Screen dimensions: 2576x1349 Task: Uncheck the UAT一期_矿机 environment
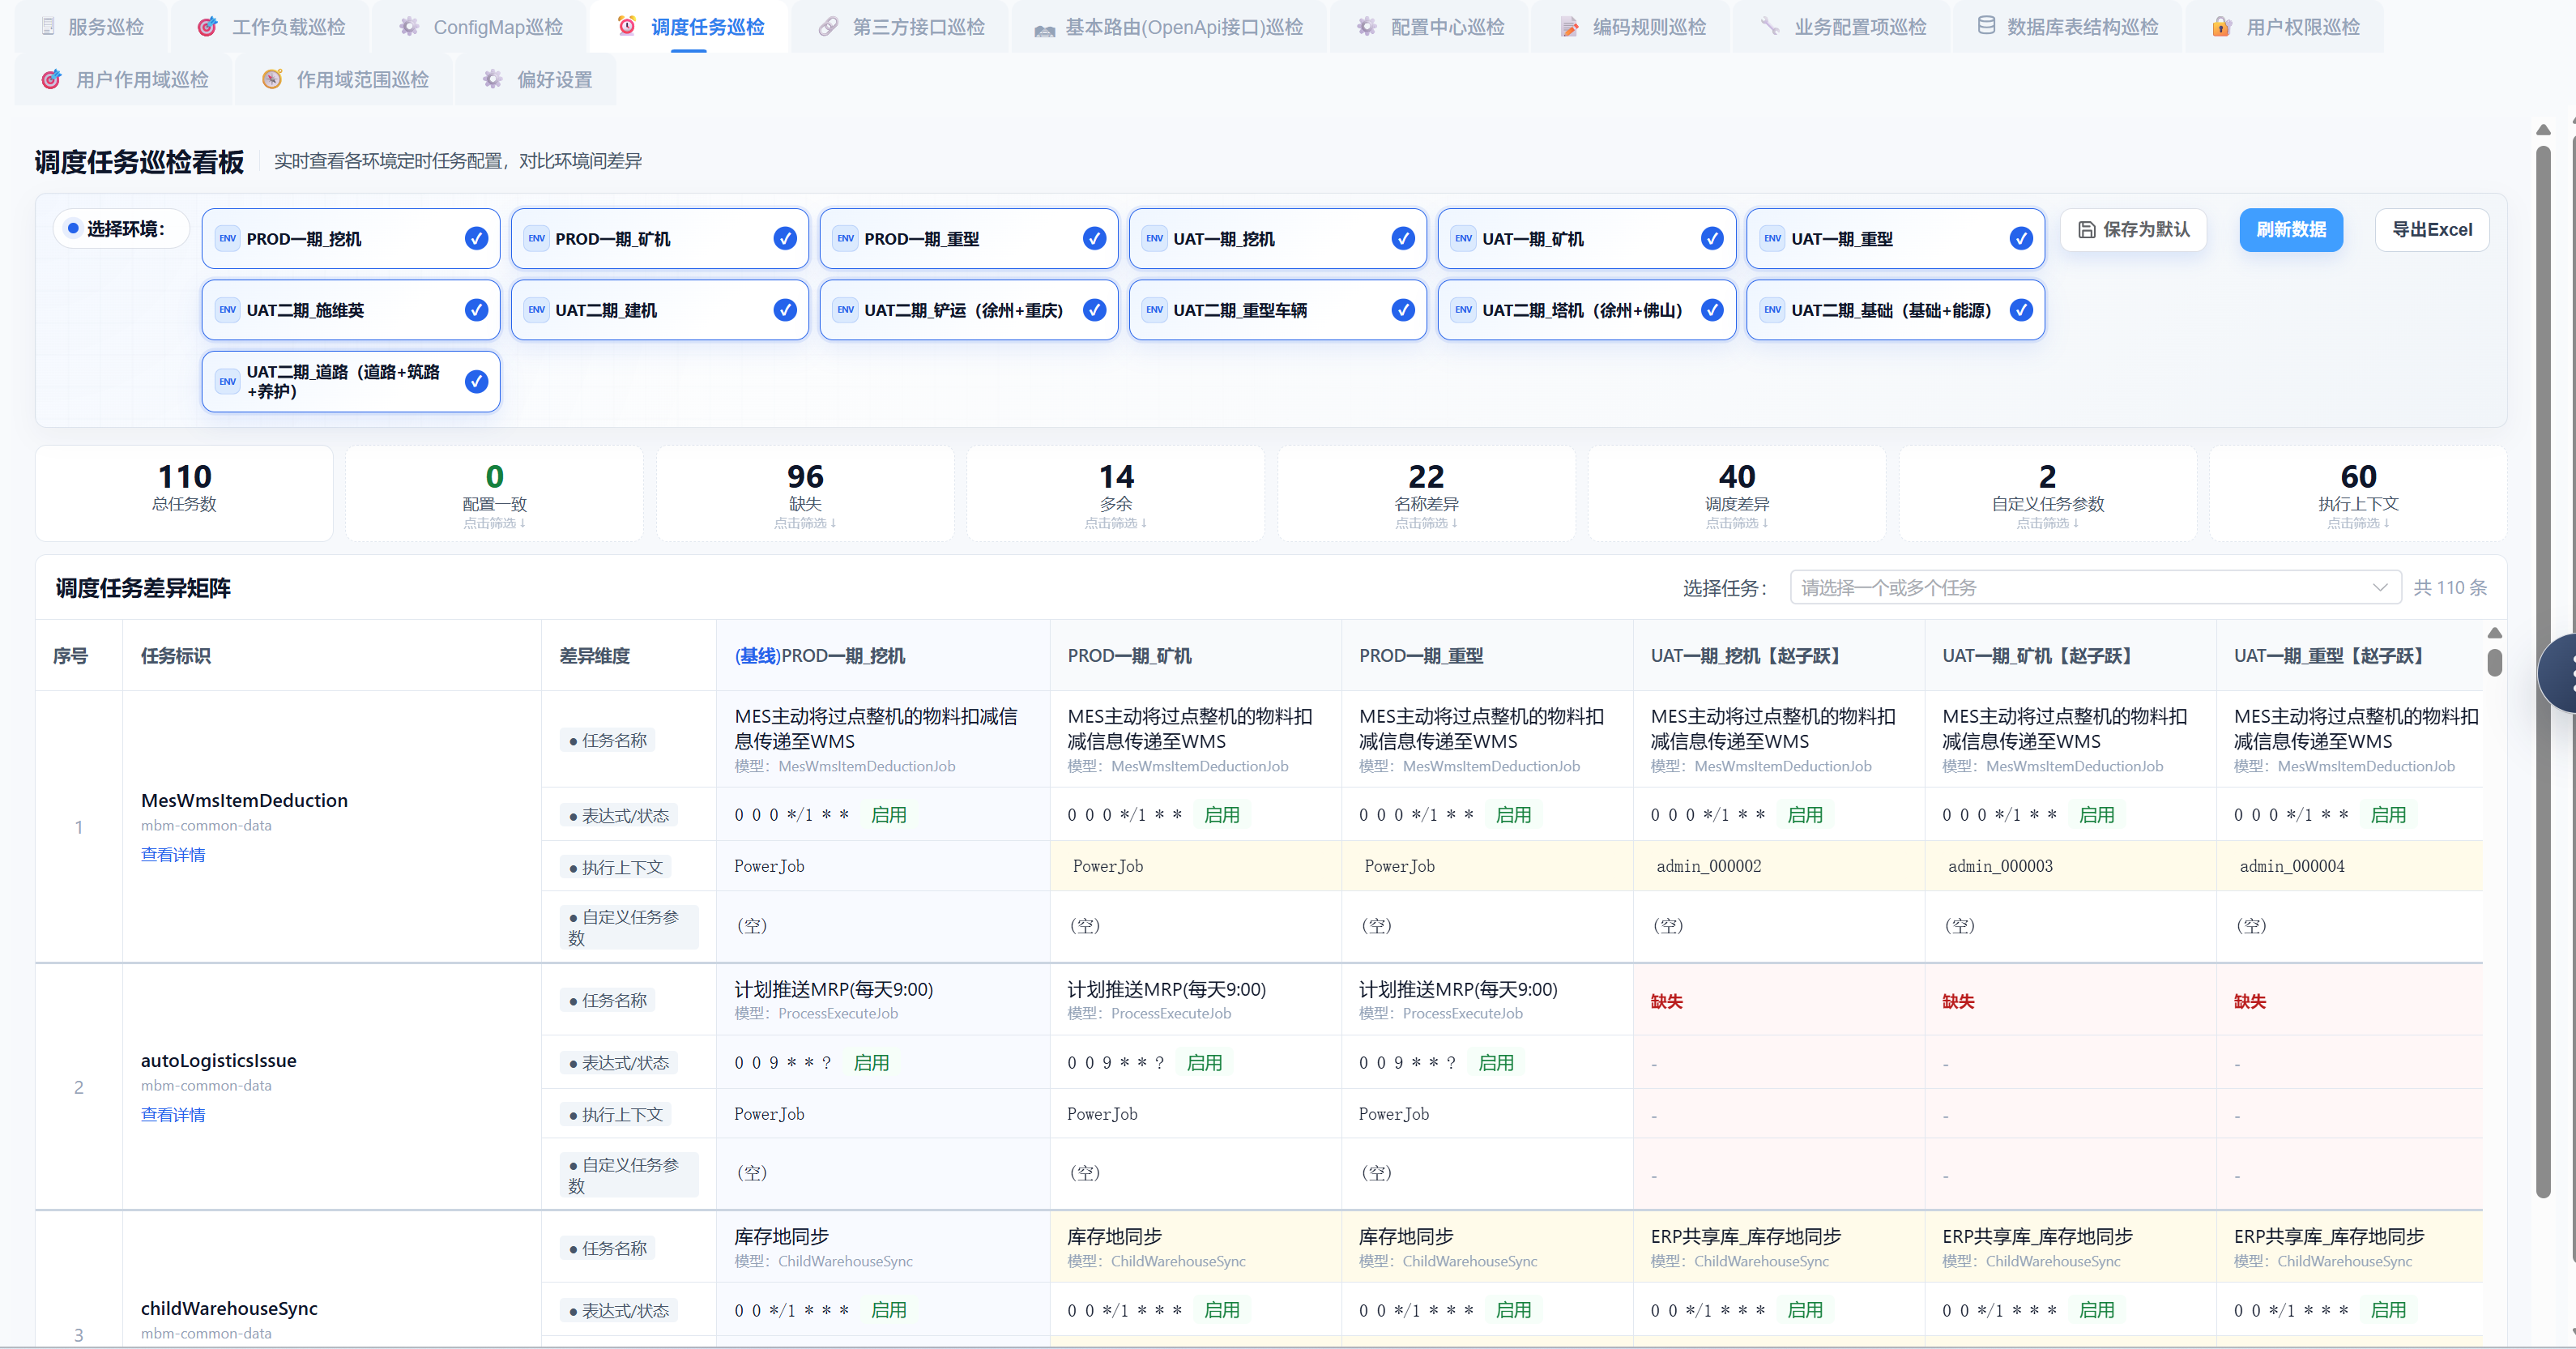pyautogui.click(x=1712, y=239)
